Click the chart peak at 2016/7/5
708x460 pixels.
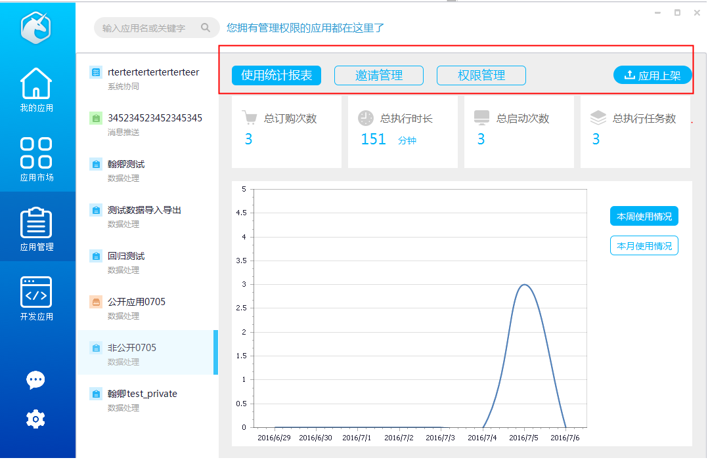(524, 285)
